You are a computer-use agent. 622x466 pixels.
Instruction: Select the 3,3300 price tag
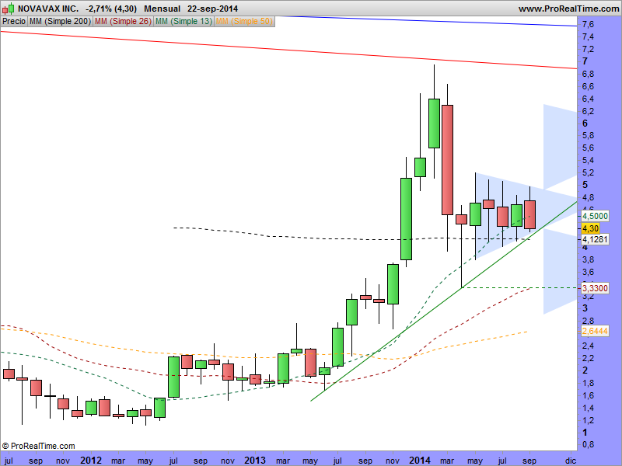[x=595, y=288]
